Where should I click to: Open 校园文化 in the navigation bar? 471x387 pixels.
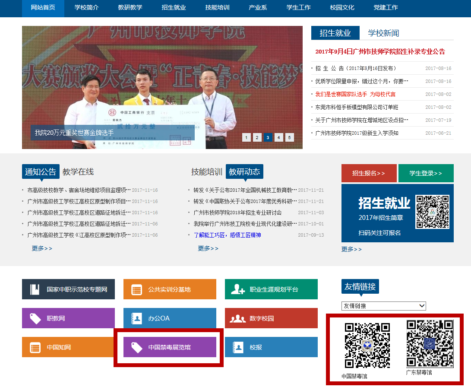point(342,7)
